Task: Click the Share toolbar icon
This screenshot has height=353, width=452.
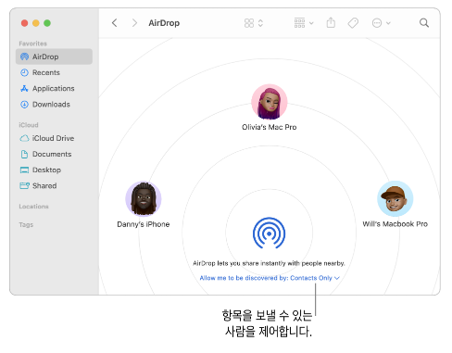Action: [331, 22]
